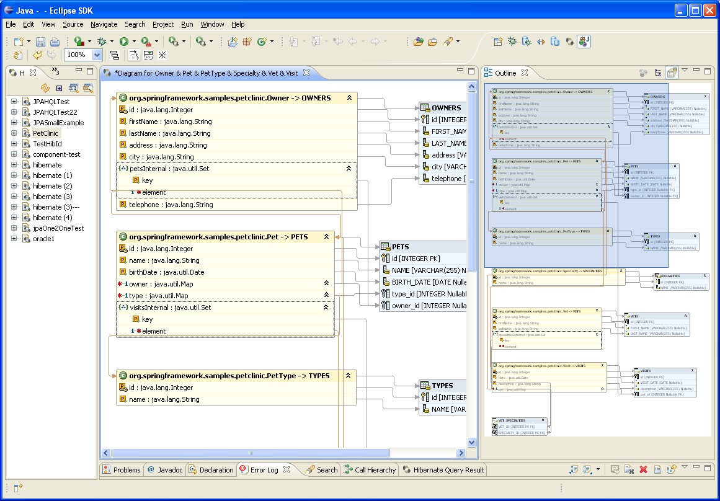This screenshot has width=720, height=501.
Task: Toggle the auto layout icon beside zoom box
Action: [x=115, y=55]
